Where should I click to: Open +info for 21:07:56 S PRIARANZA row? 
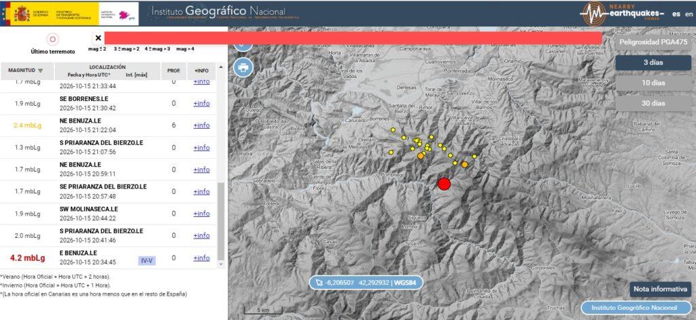click(201, 148)
